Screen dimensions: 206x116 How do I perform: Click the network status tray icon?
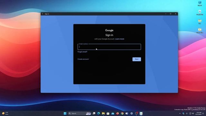pos(183,113)
